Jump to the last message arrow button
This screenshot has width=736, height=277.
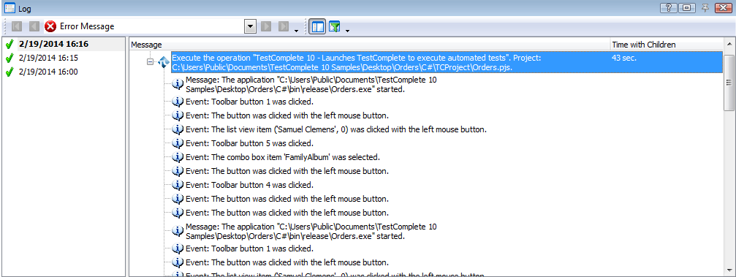click(284, 26)
